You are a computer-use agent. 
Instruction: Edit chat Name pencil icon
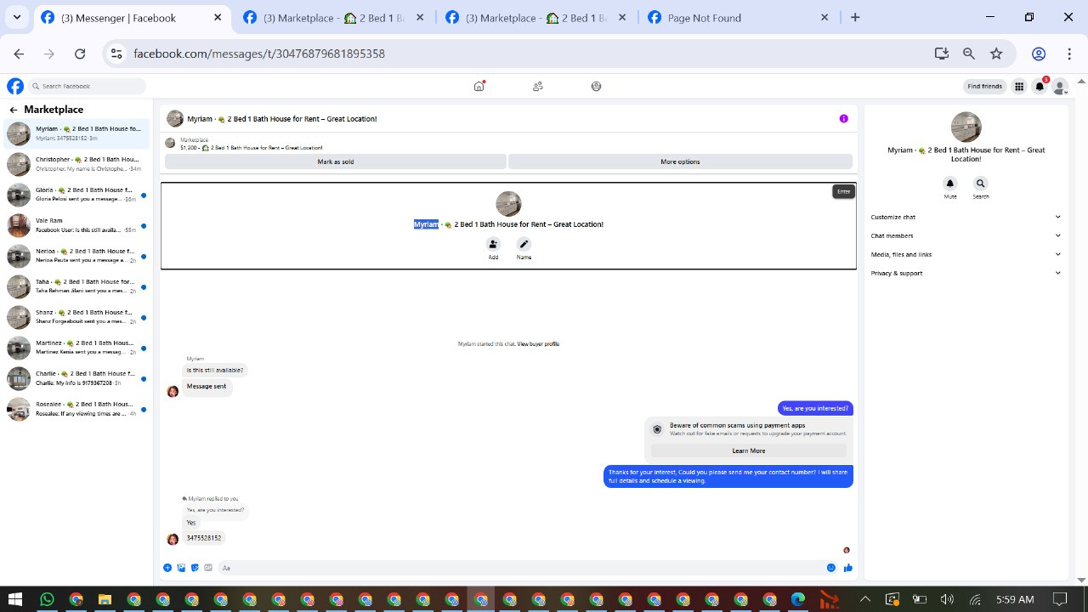click(524, 244)
